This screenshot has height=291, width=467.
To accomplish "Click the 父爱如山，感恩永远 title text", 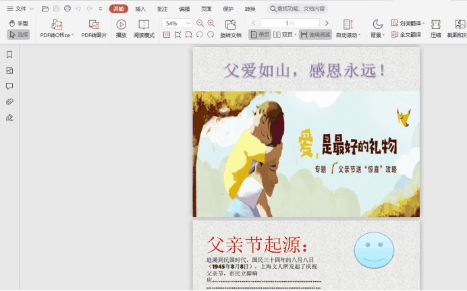I will point(304,71).
